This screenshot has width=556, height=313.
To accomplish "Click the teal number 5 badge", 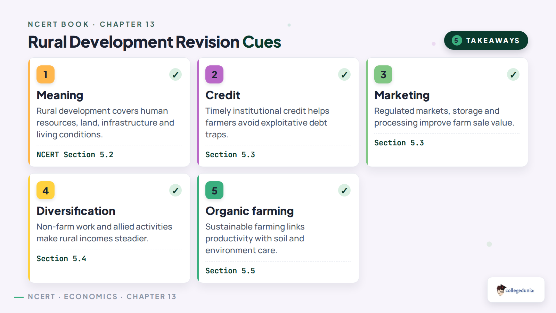I will [214, 190].
